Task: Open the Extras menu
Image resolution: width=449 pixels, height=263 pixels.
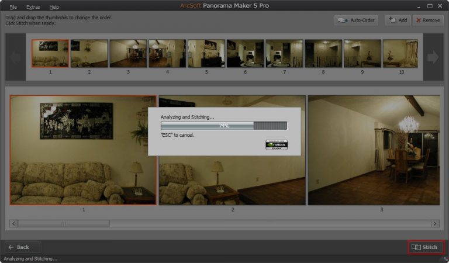Action: click(33, 7)
